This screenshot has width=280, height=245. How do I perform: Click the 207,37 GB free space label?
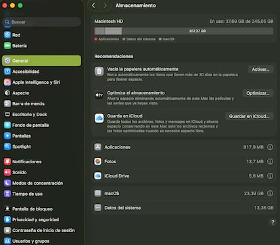(x=197, y=31)
